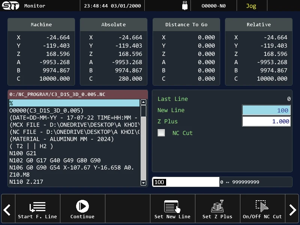Viewport: 300px width, 225px height.
Task: Click Machine Z value 168.596
Action: click(58, 54)
